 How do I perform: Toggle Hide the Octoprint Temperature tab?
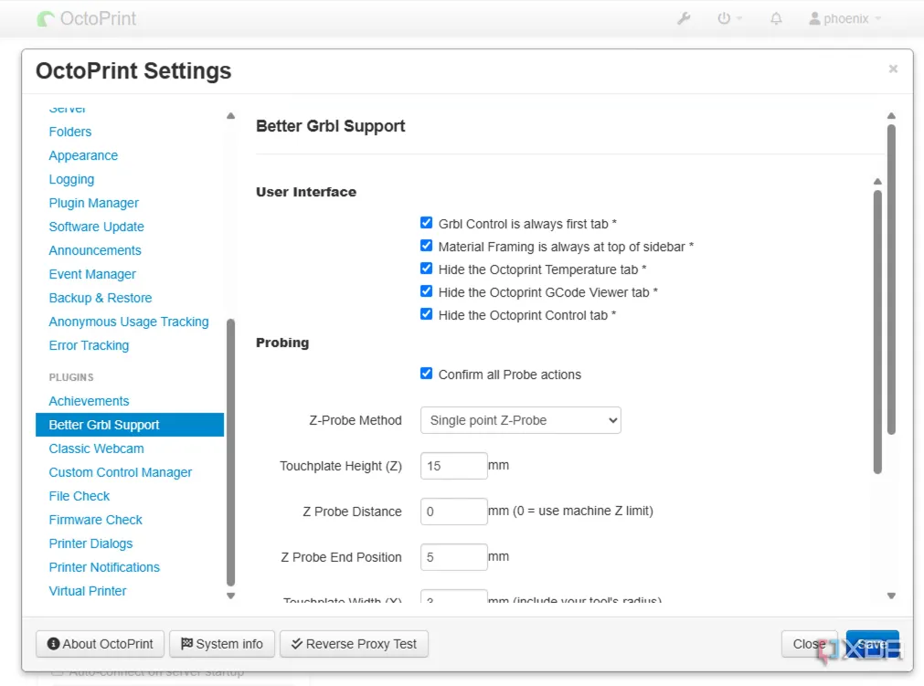(426, 269)
